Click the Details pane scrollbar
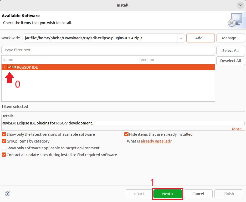Screen dimensions: 246x202 point(244,123)
